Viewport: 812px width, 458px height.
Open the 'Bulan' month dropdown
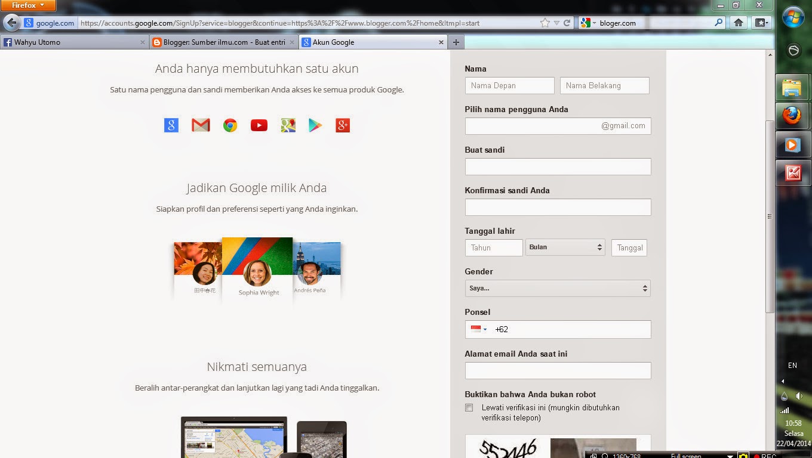(565, 247)
